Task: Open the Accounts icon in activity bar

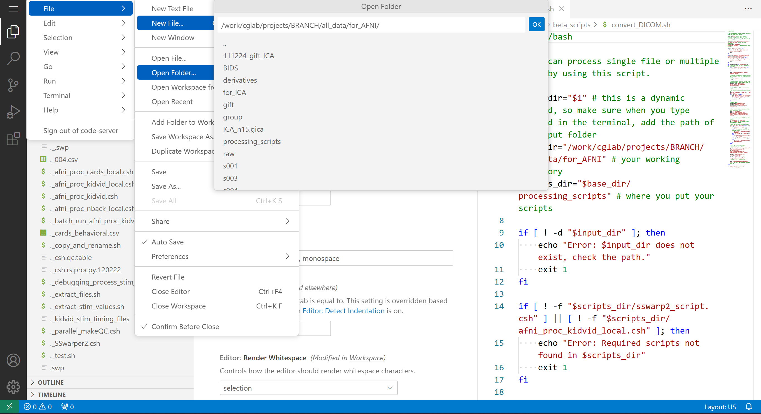Action: (x=13, y=360)
